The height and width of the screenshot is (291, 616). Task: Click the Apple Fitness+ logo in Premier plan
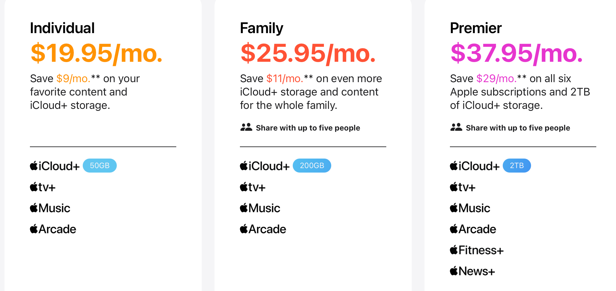tap(477, 250)
